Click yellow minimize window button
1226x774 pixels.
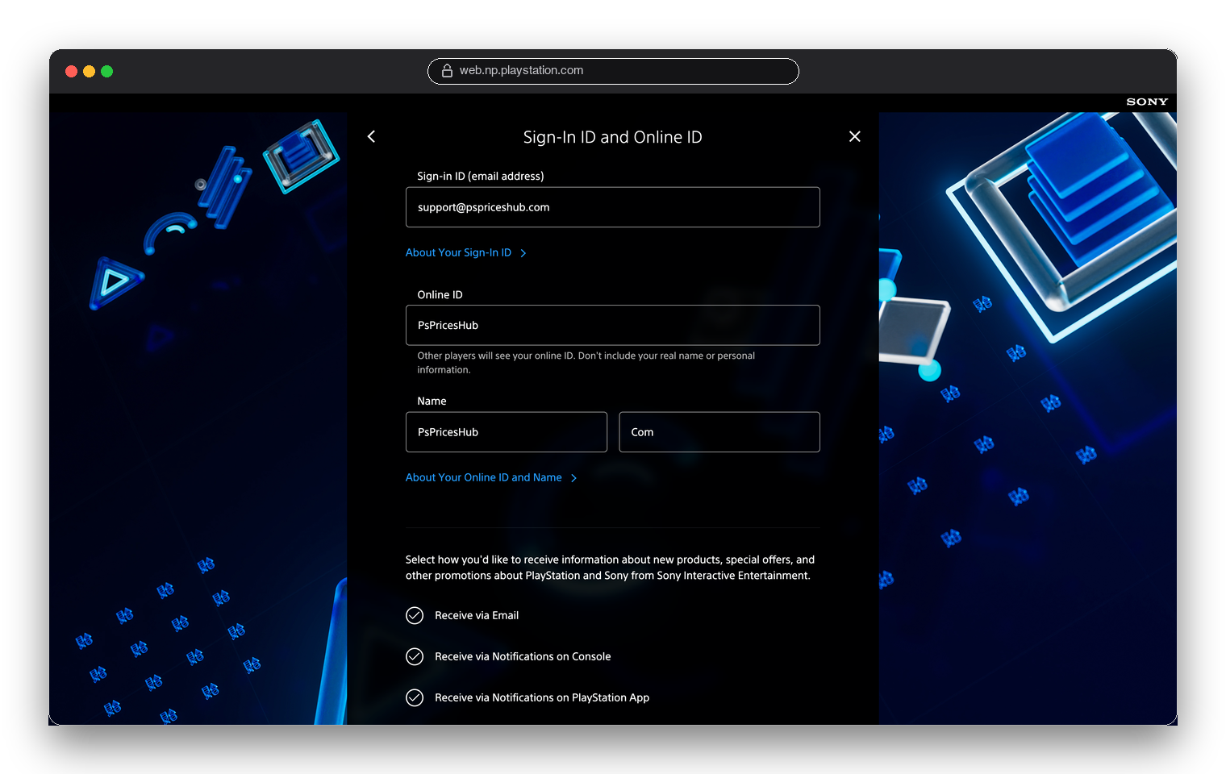click(89, 71)
